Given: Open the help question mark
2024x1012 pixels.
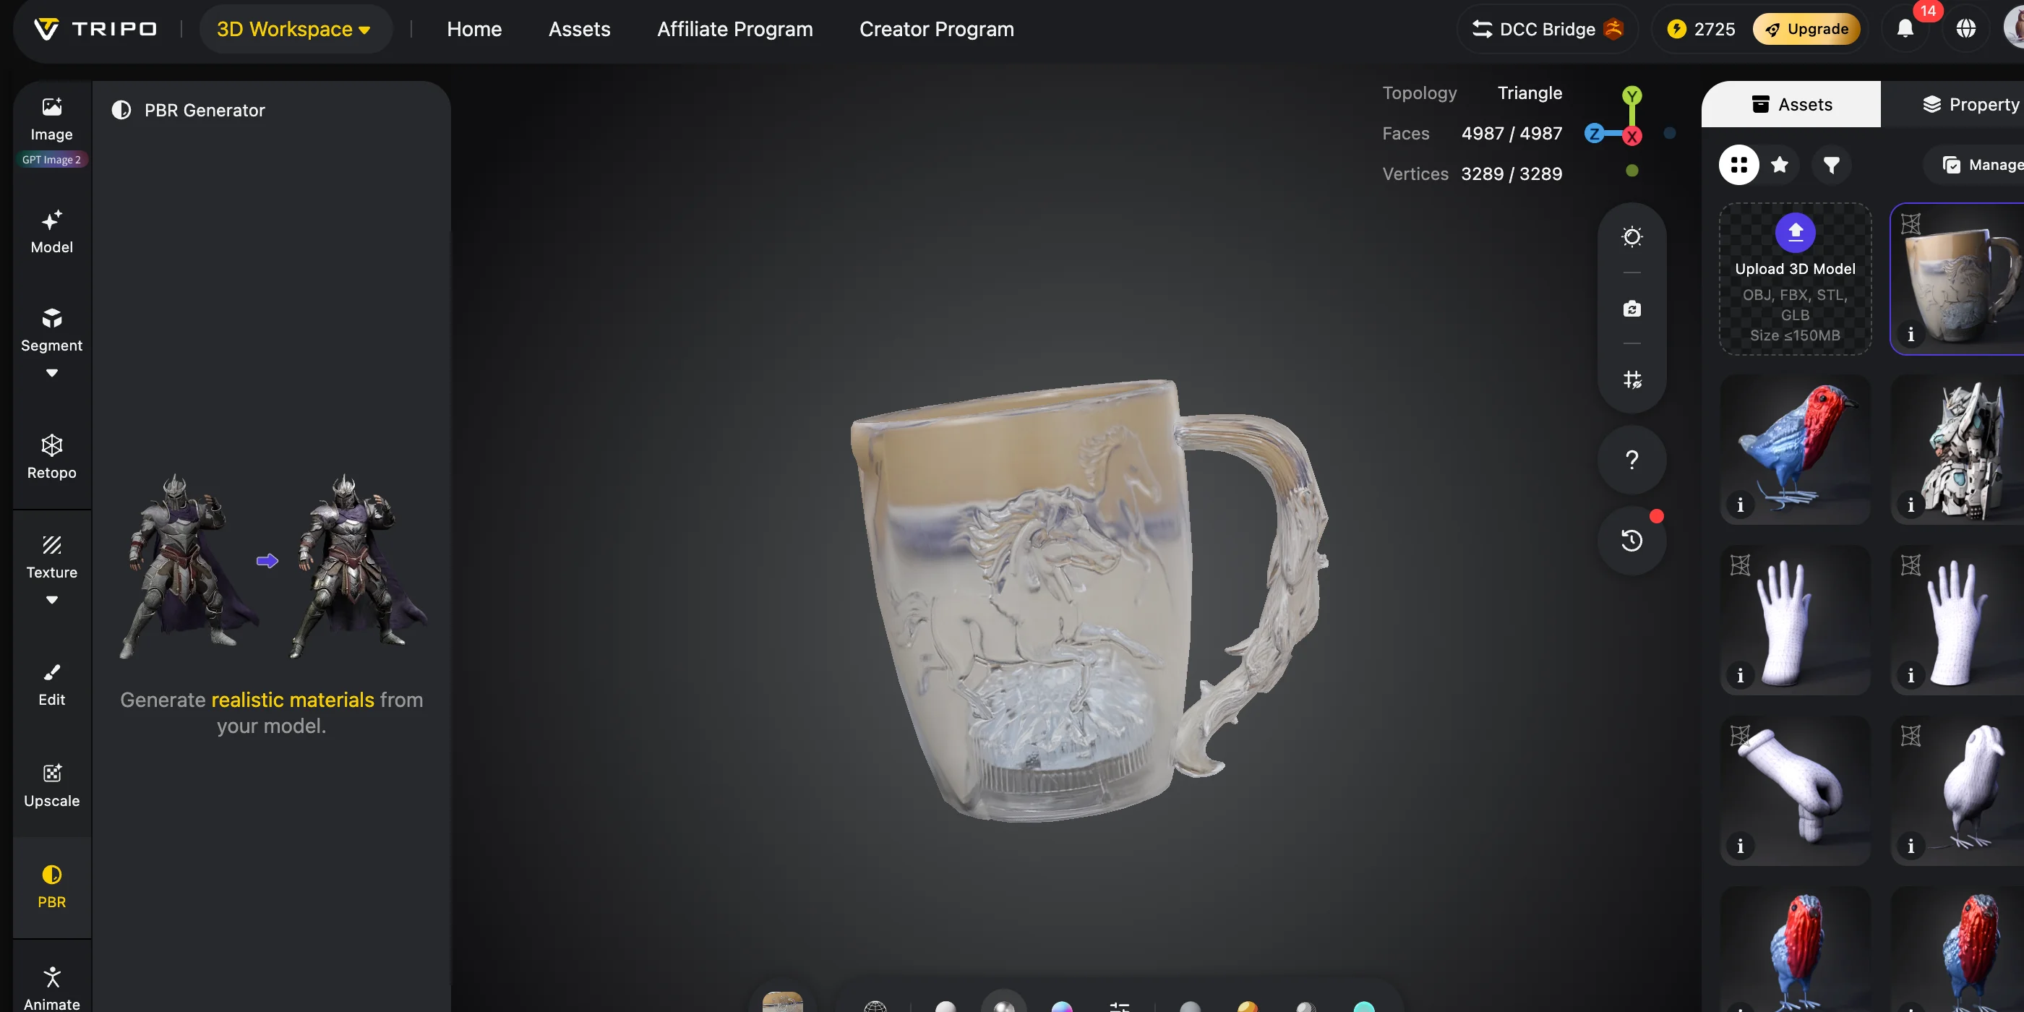Looking at the screenshot, I should 1631,460.
